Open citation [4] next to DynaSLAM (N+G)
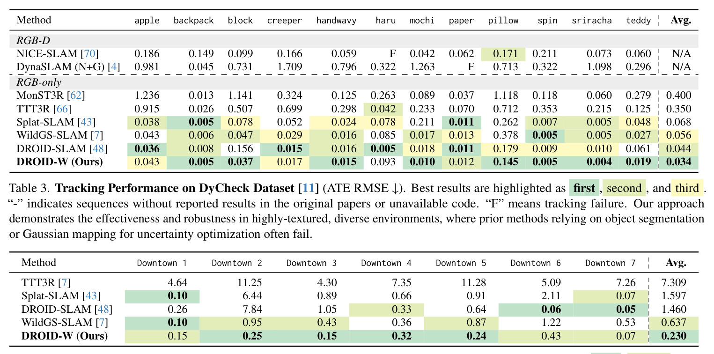Viewport: 714px width, 354px height. tap(114, 67)
